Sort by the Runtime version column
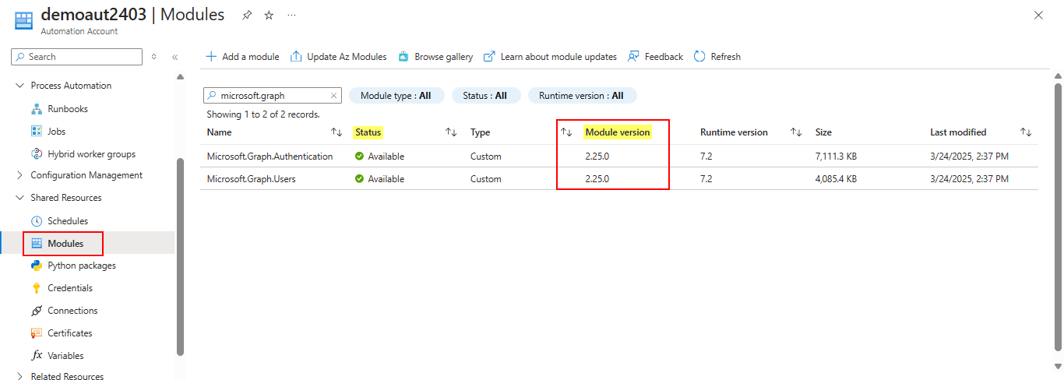 point(796,132)
